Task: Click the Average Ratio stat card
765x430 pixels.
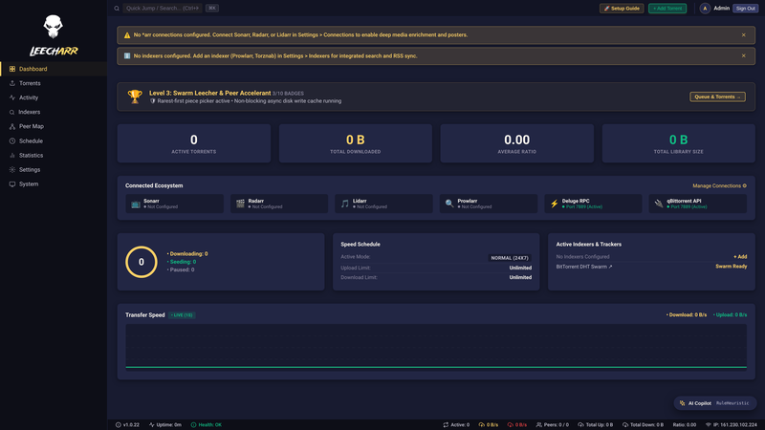Action: point(516,143)
